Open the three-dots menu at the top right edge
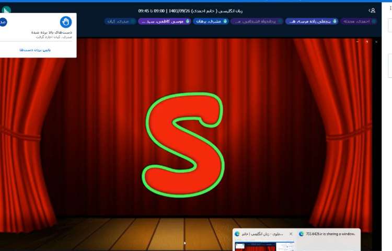Image resolution: width=392 pixels, height=251 pixels. [x=390, y=8]
